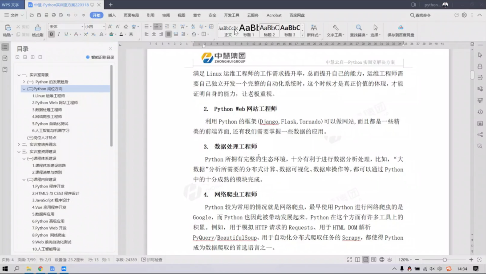The image size is (486, 274).
Task: Toggle spell check (拼写检查) in status bar
Action: coord(152,259)
